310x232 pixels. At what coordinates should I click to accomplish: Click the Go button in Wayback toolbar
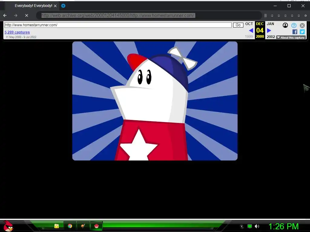click(x=238, y=25)
